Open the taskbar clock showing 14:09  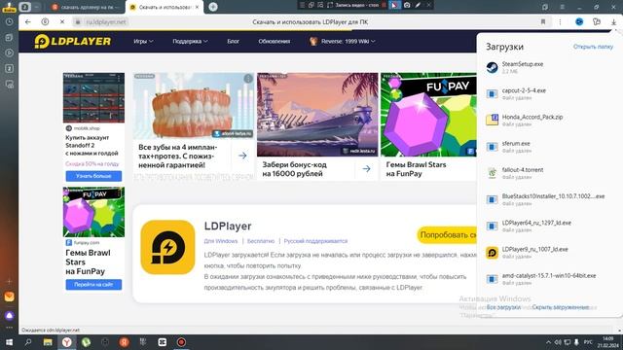point(607,342)
